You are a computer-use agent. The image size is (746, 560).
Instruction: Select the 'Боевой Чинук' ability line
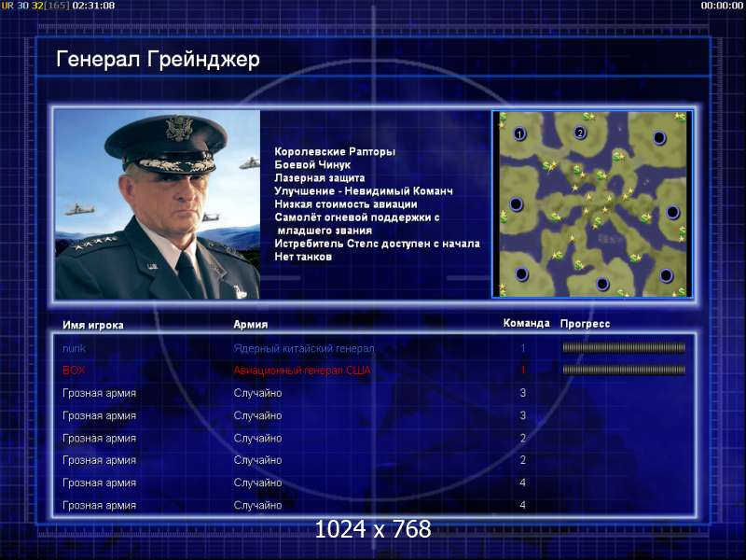click(x=312, y=165)
